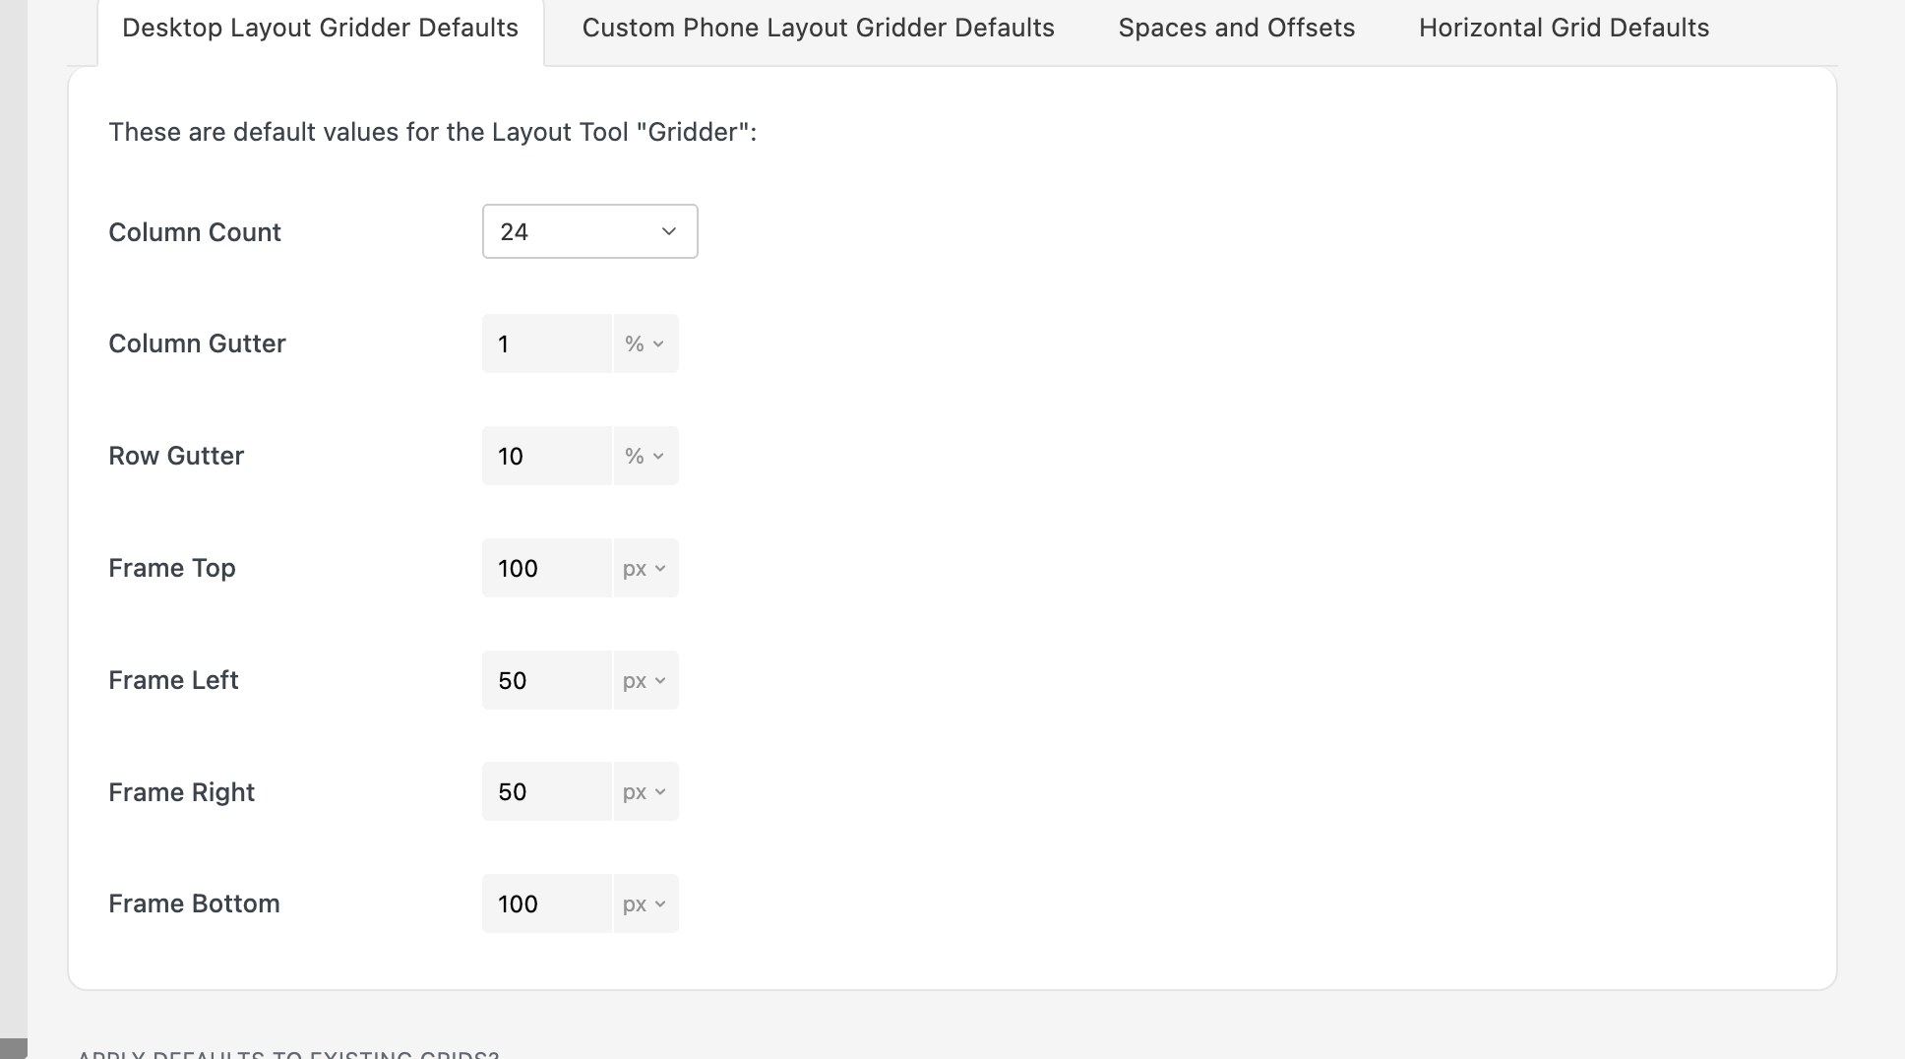Change the Frame Left unit dropdown
Screen dimensions: 1905x1059
645,680
